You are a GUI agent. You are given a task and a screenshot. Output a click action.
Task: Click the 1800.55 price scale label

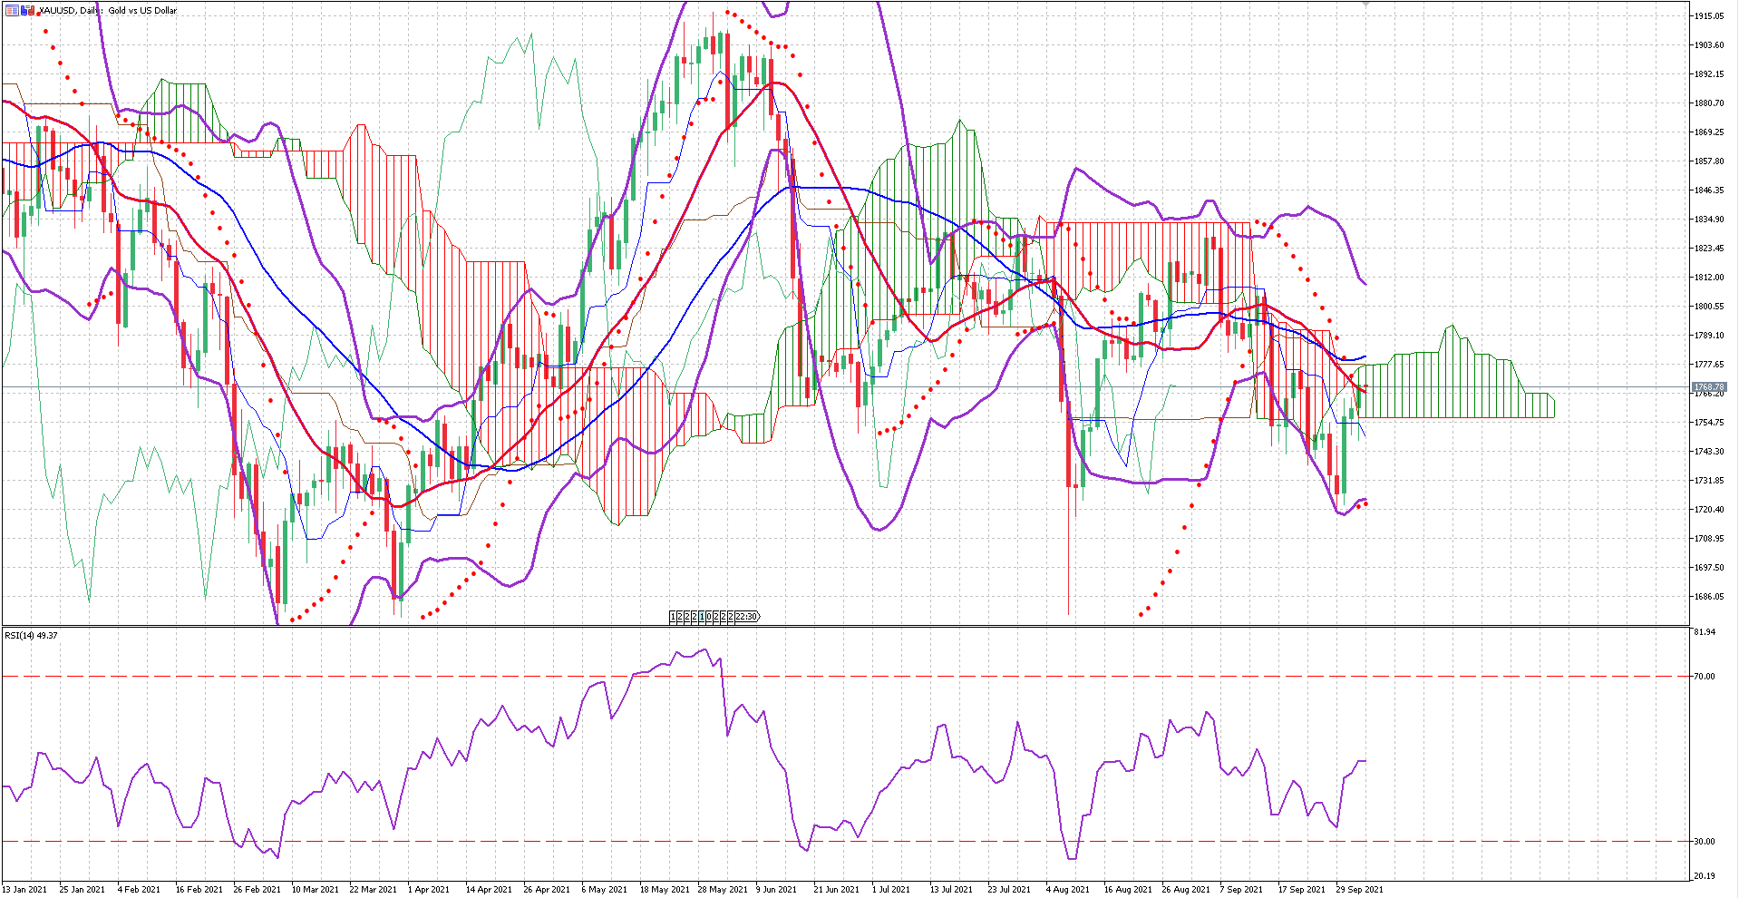point(1708,307)
